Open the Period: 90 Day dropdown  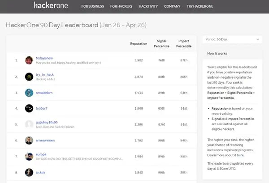[x=232, y=39]
